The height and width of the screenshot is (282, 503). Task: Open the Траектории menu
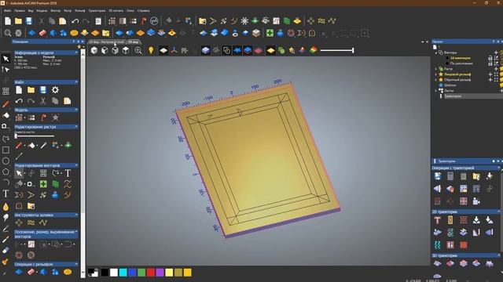pos(97,10)
